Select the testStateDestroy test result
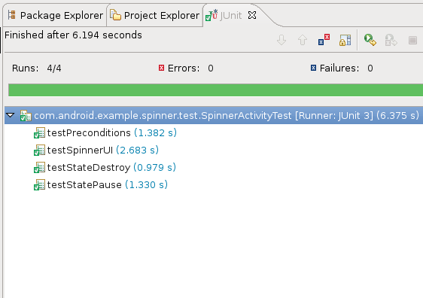The height and width of the screenshot is (298, 423). click(x=105, y=168)
